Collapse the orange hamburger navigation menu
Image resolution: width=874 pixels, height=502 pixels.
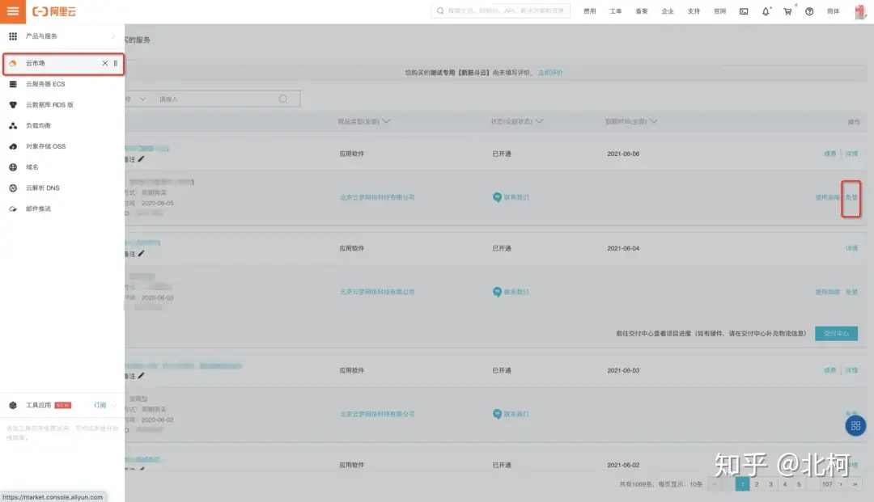(x=12, y=11)
